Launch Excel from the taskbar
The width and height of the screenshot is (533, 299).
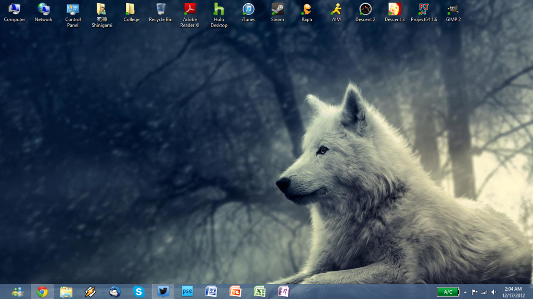pyautogui.click(x=259, y=292)
